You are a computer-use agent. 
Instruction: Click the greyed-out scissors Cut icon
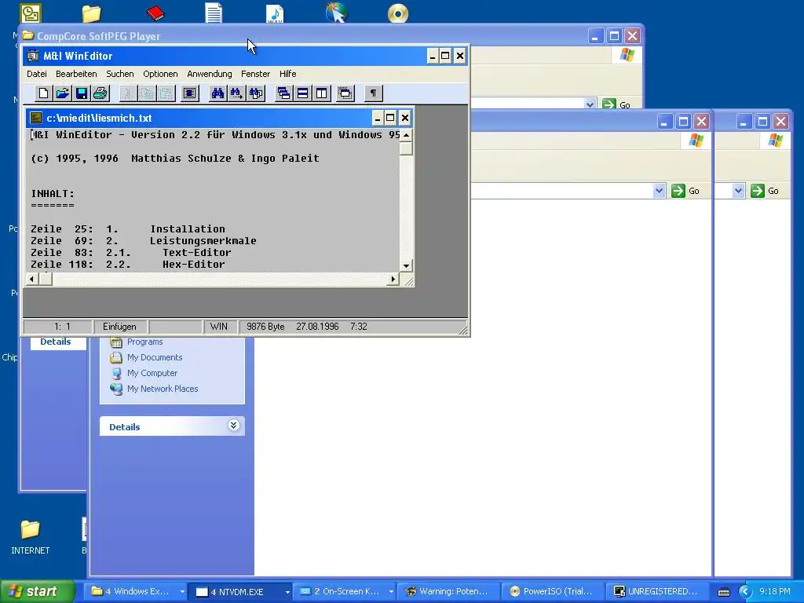click(x=128, y=93)
